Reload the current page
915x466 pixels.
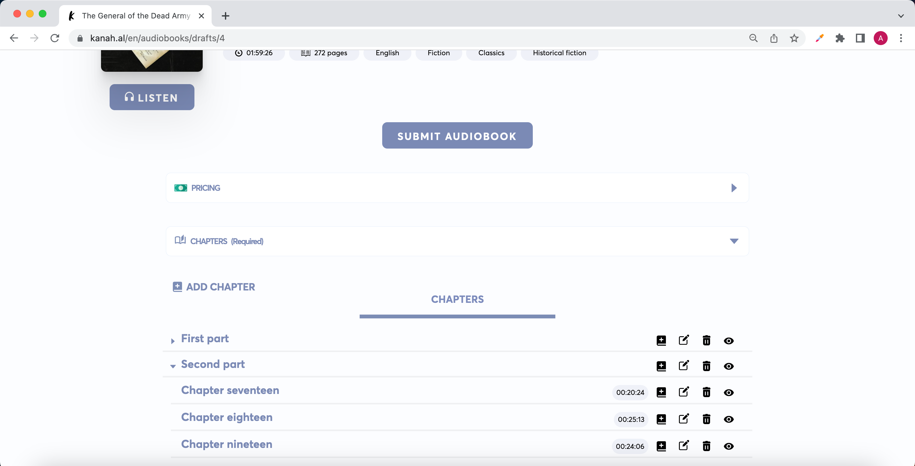click(55, 38)
